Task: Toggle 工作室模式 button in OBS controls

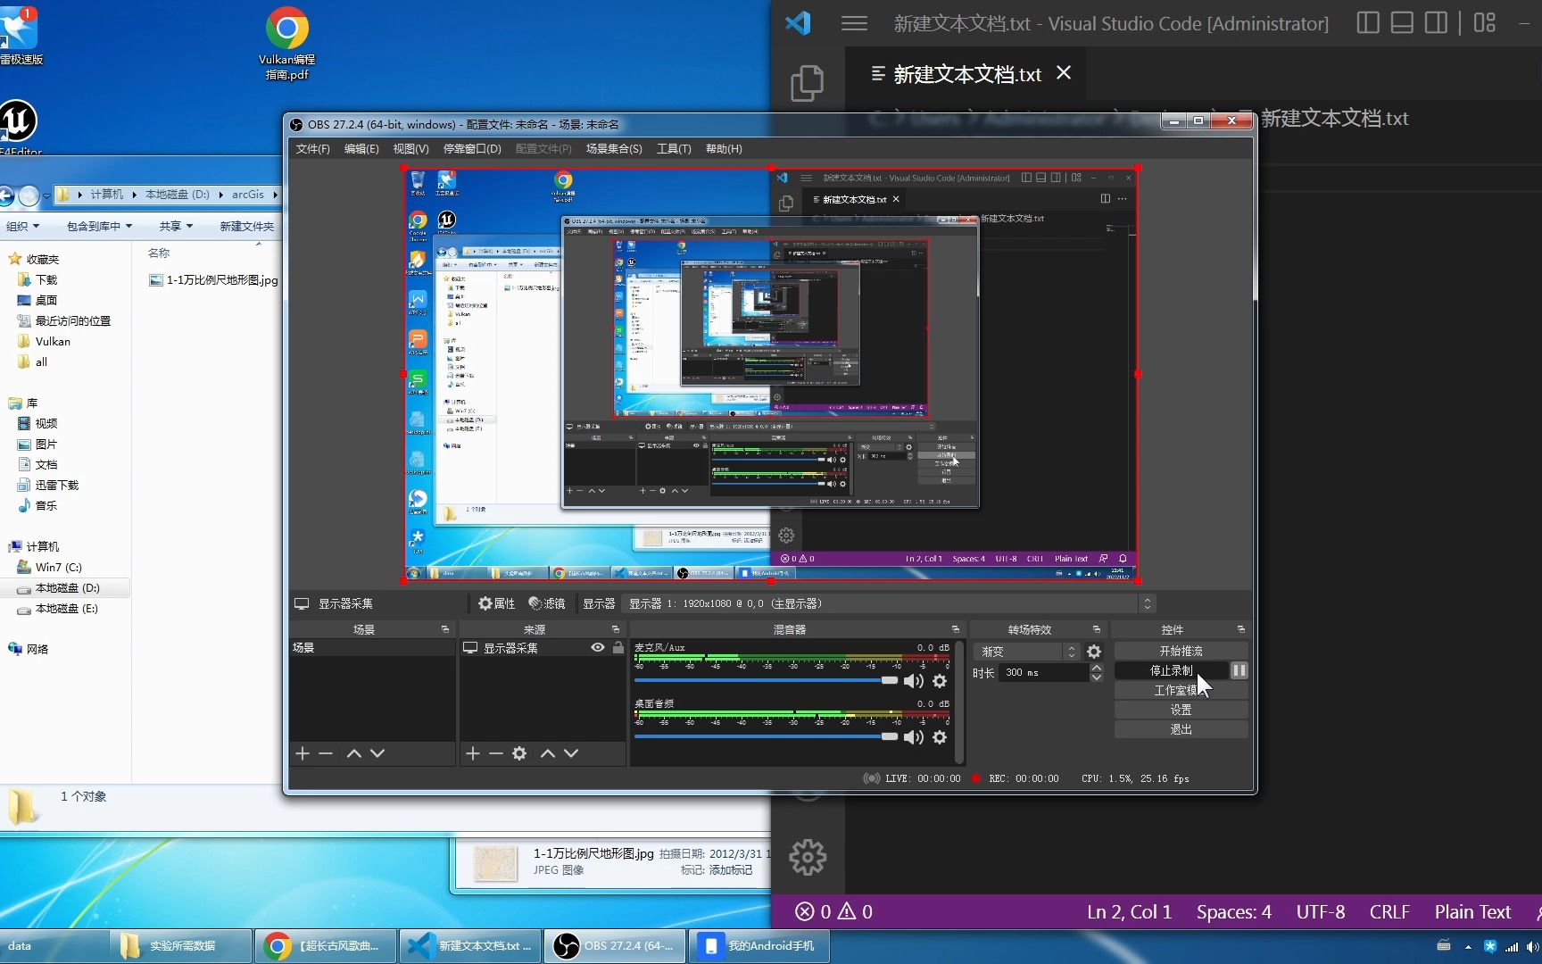Action: (1181, 690)
